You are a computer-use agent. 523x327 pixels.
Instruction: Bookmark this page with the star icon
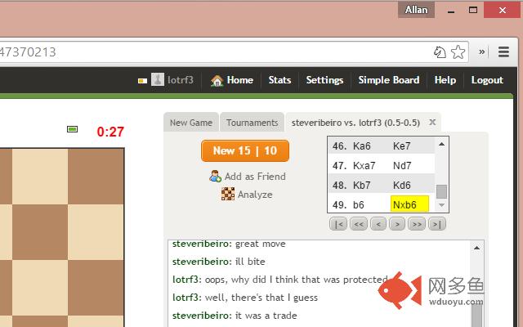click(x=458, y=52)
